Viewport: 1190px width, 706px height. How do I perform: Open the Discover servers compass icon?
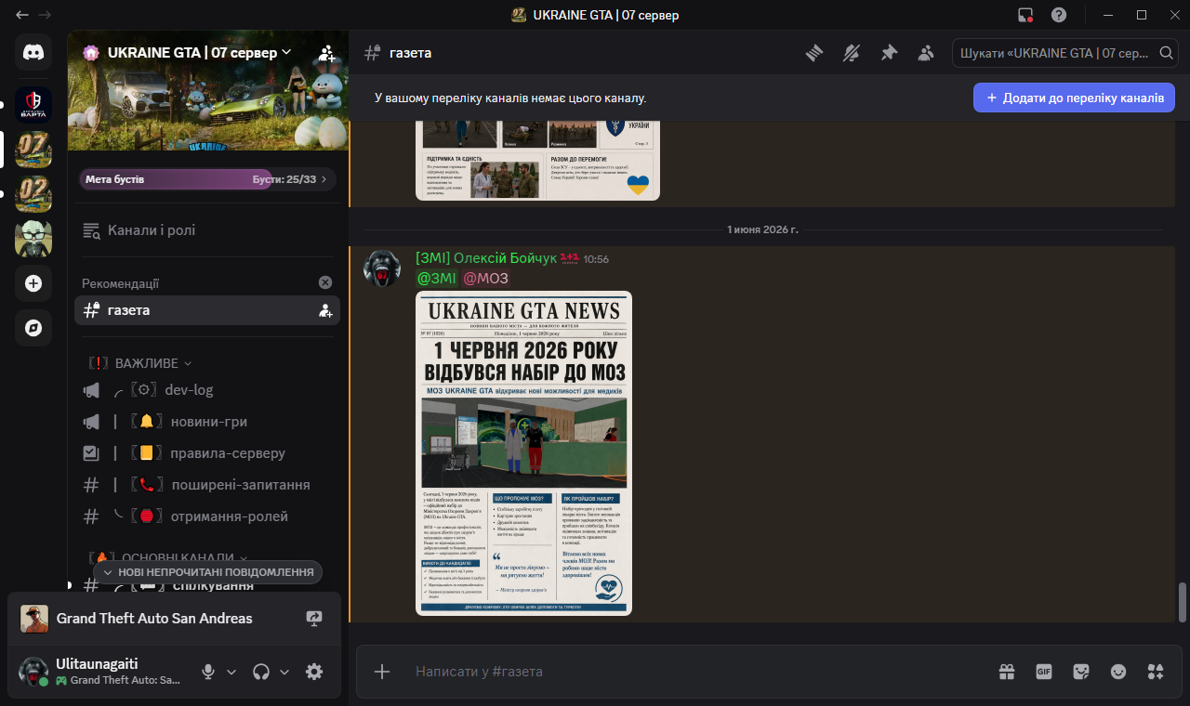coord(33,328)
